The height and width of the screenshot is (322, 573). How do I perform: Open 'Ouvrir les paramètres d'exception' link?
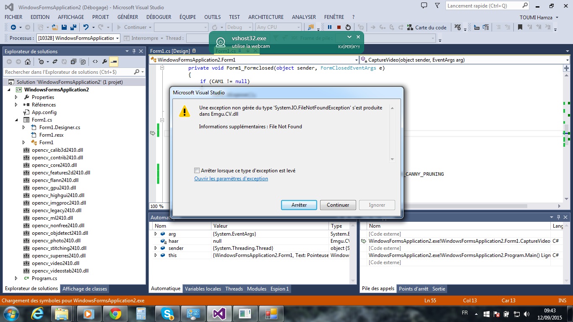(x=231, y=179)
